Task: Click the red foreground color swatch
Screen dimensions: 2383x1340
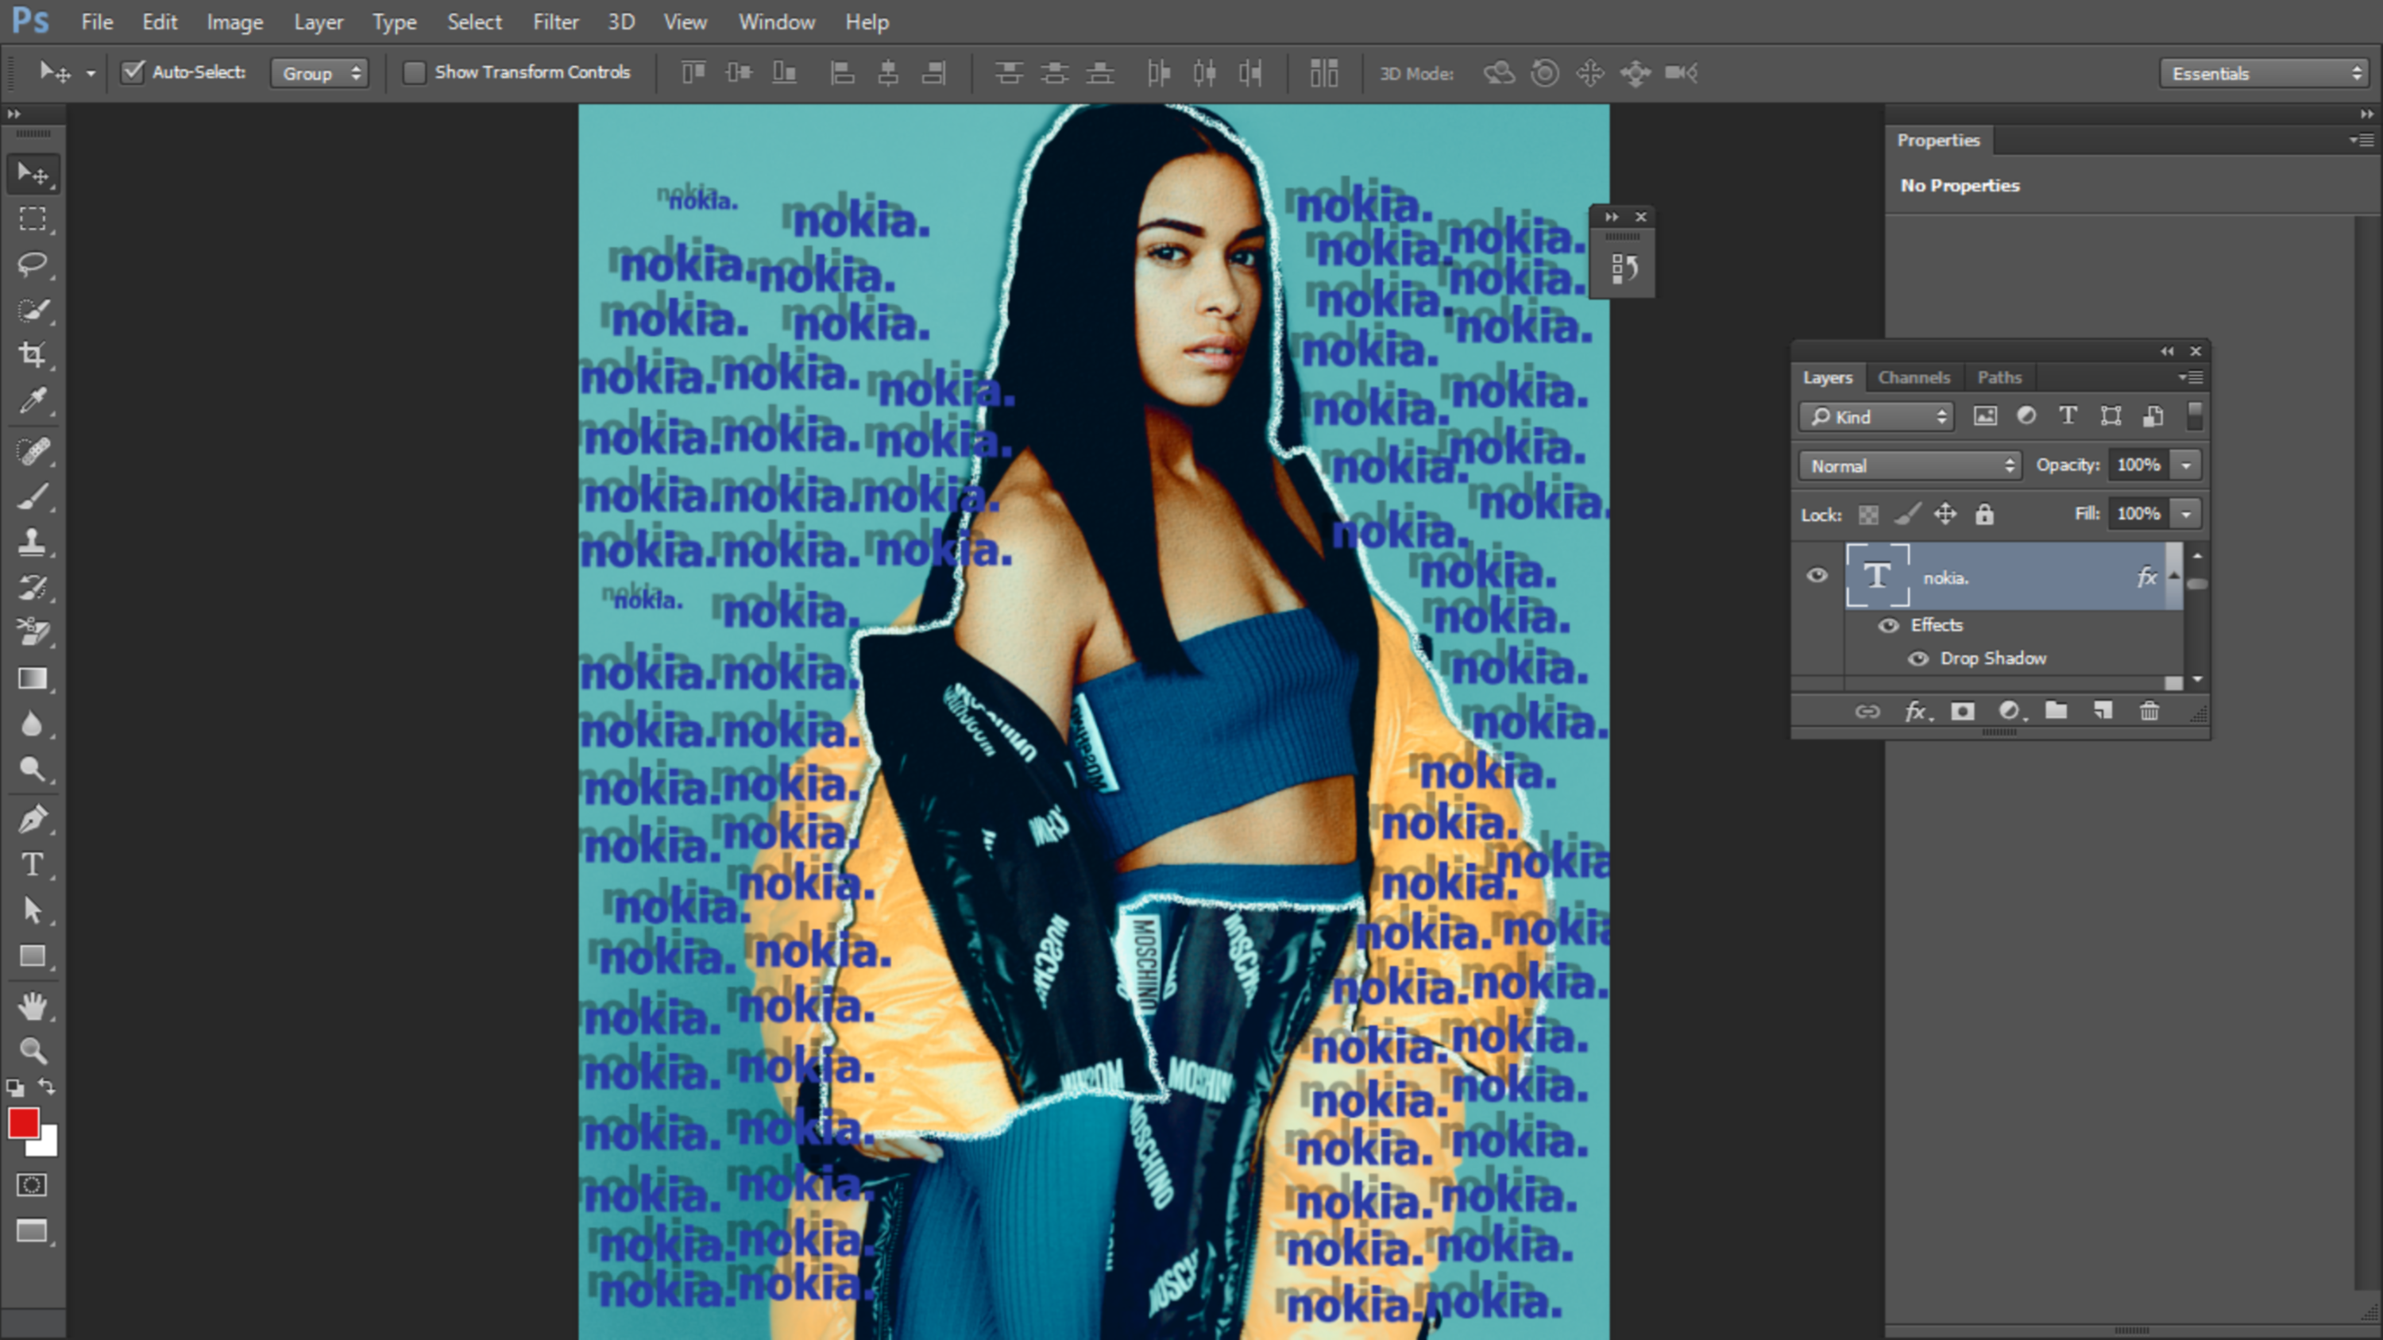Action: 22,1122
